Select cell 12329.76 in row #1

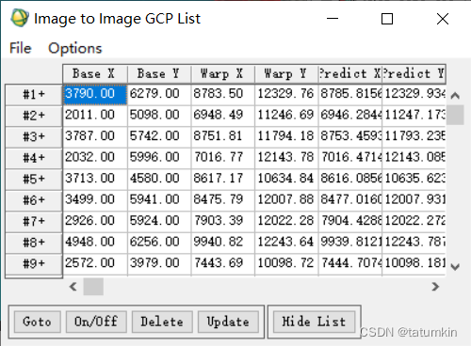click(286, 94)
